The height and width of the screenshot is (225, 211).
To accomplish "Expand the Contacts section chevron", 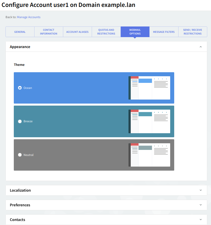I will pyautogui.click(x=201, y=220).
